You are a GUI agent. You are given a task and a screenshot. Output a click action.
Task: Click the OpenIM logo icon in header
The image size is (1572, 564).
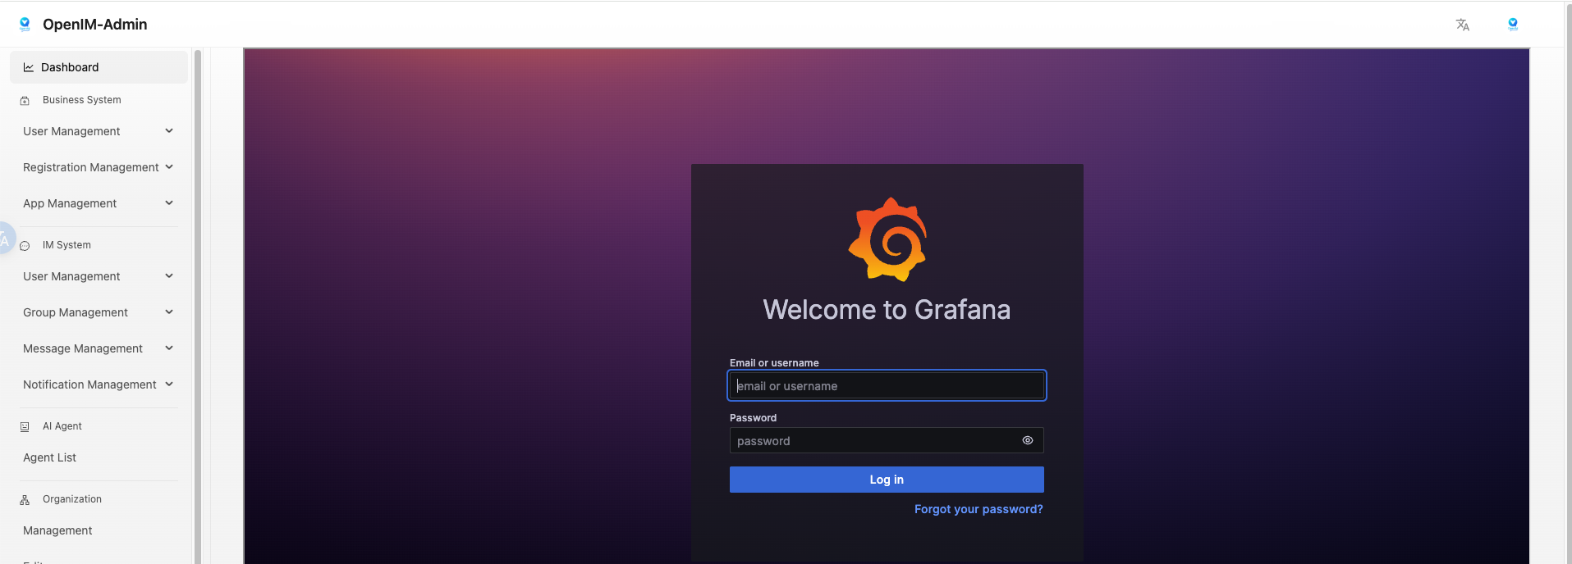pyautogui.click(x=25, y=25)
